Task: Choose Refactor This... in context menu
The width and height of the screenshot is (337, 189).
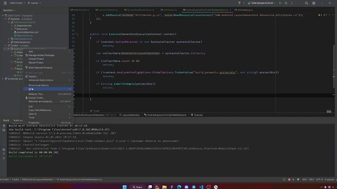Action: pyautogui.click(x=48, y=94)
